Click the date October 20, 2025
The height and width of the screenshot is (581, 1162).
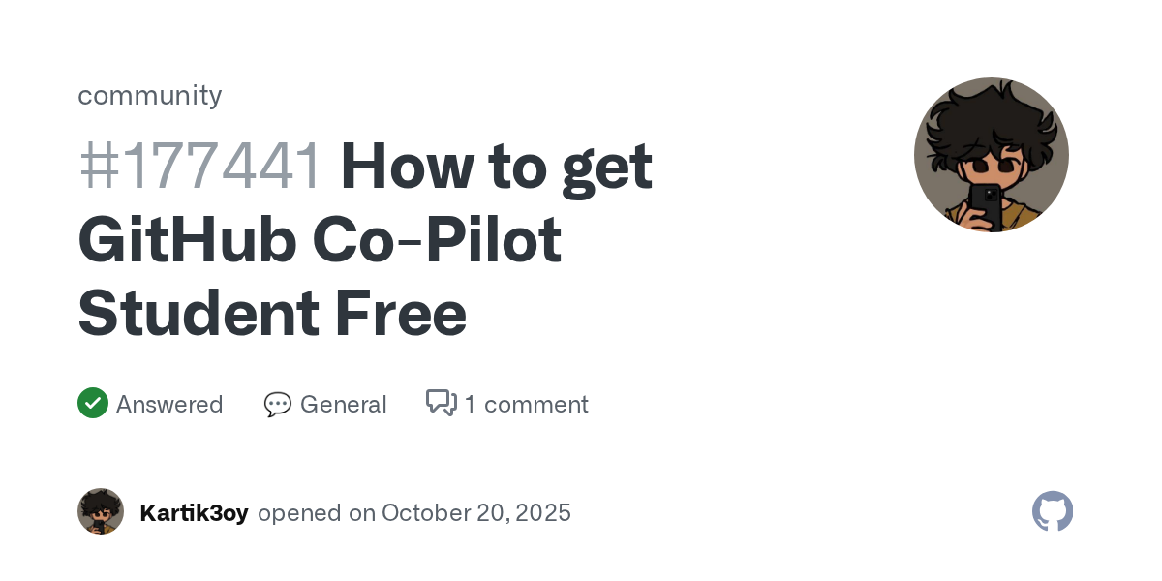pyautogui.click(x=475, y=512)
